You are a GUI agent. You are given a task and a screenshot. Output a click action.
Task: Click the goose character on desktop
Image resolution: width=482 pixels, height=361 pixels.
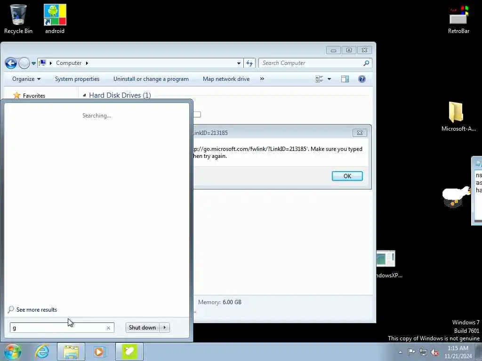click(456, 196)
